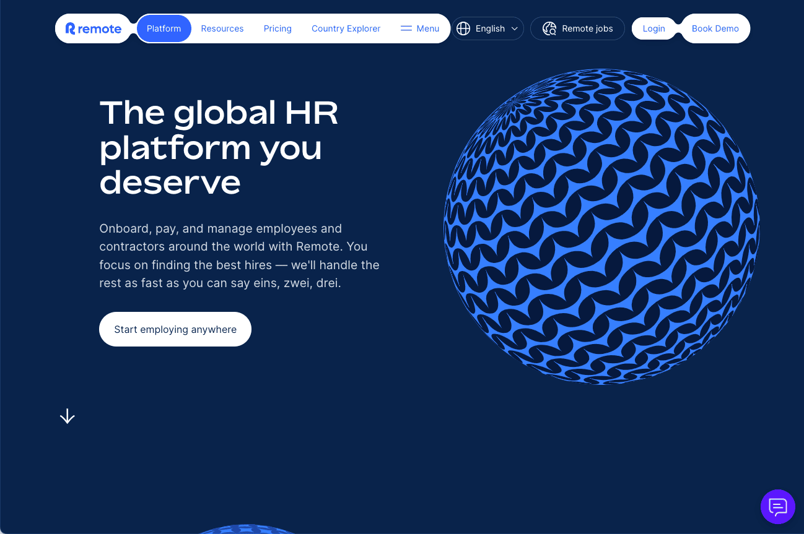Open the purple chat widget
The width and height of the screenshot is (804, 534).
coord(777,507)
